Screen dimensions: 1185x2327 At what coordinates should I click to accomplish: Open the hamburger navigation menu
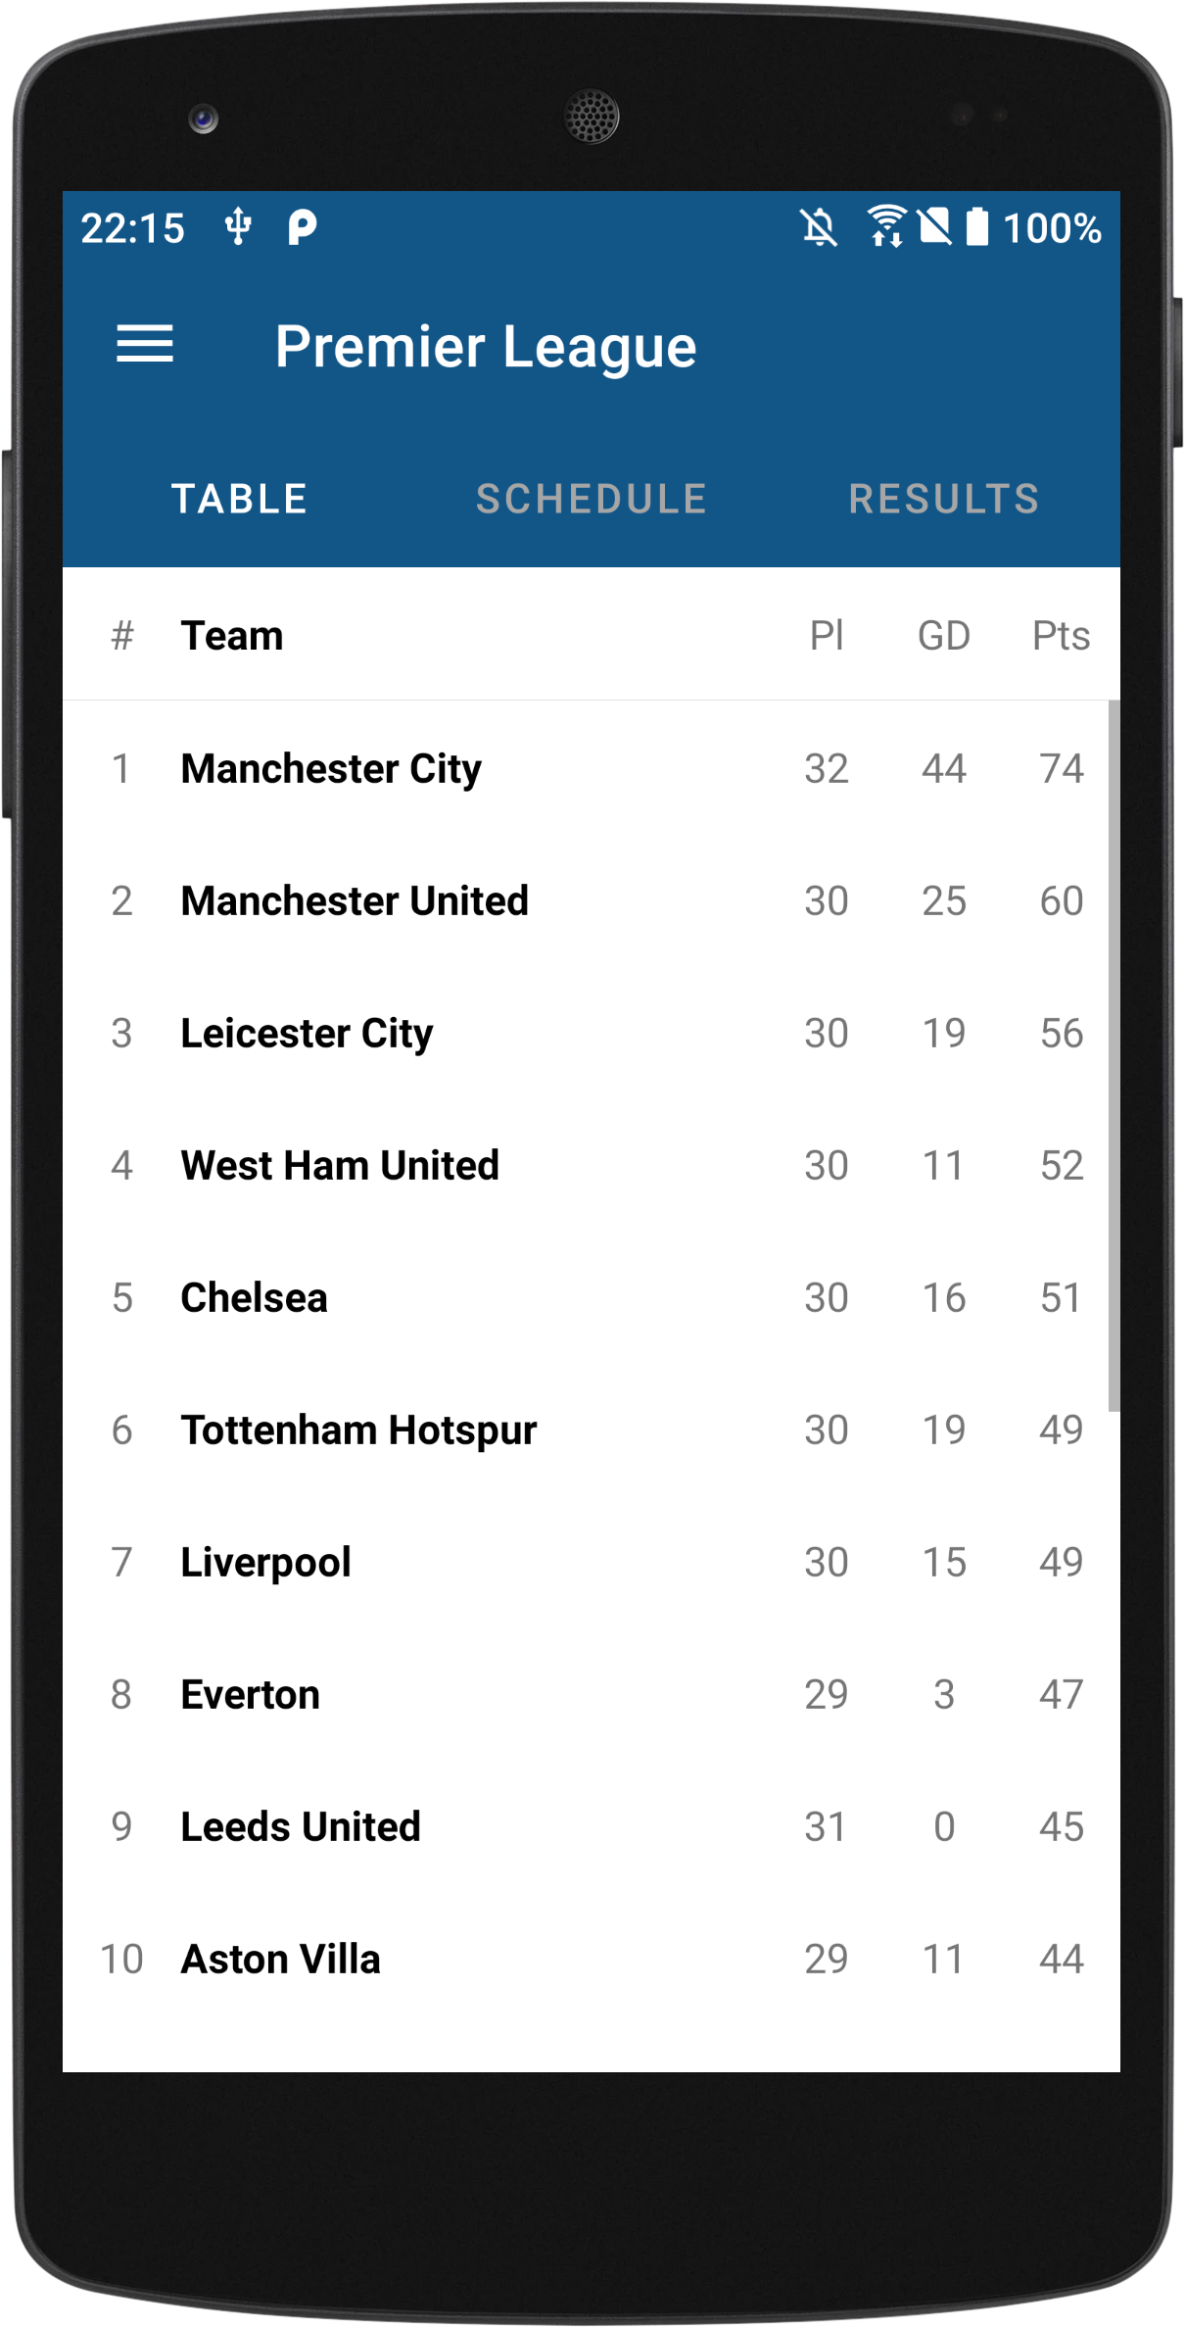pyautogui.click(x=145, y=345)
